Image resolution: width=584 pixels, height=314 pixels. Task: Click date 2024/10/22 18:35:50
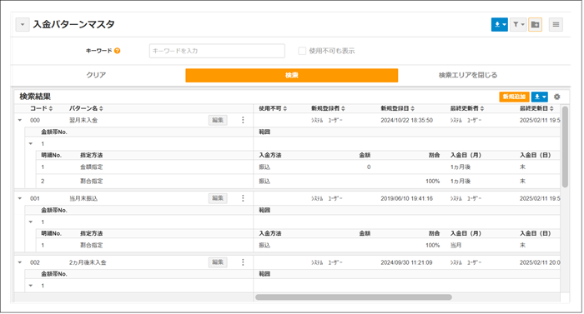click(407, 120)
